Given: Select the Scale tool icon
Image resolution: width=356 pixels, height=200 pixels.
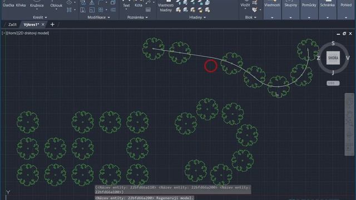Looking at the screenshot, I should point(92,10).
